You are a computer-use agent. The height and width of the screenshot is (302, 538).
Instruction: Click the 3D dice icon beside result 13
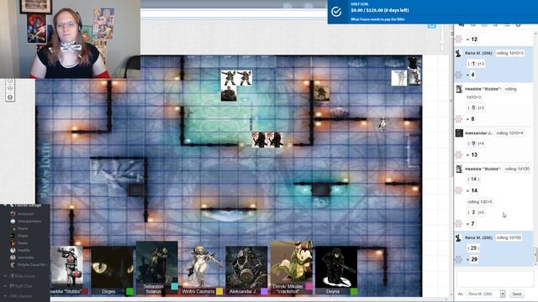click(459, 154)
